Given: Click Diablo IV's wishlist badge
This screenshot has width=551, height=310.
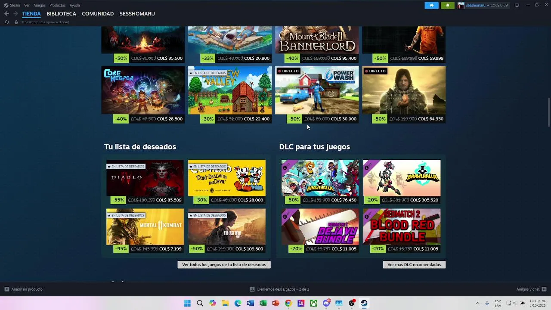Looking at the screenshot, I should (x=126, y=166).
